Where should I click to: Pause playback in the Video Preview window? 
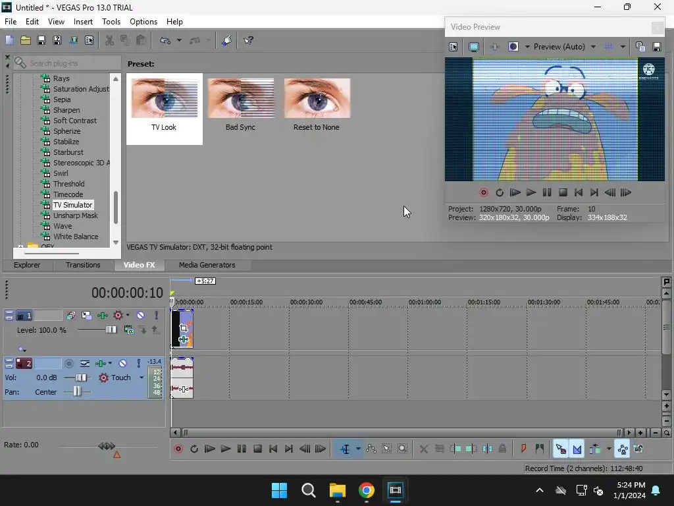(x=547, y=193)
